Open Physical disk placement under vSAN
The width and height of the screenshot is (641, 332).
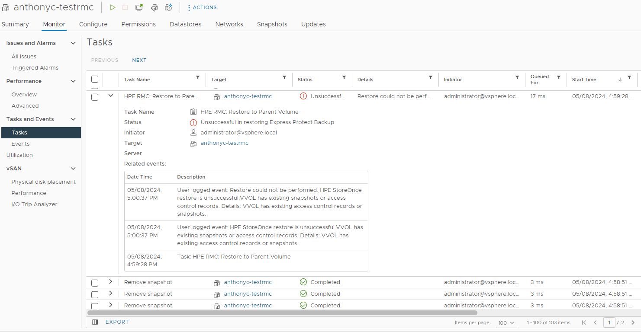(44, 182)
